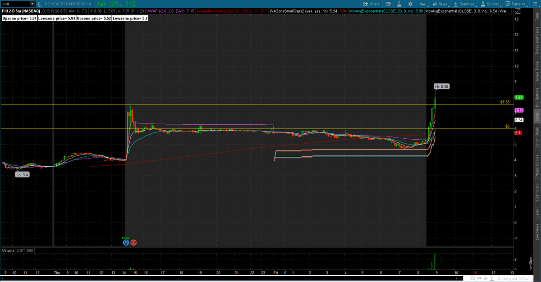Open the Drawings dropdown menu
The image size is (541, 282).
pyautogui.click(x=465, y=4)
